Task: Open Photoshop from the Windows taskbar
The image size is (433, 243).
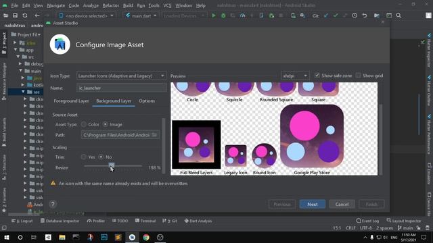Action: (x=104, y=237)
